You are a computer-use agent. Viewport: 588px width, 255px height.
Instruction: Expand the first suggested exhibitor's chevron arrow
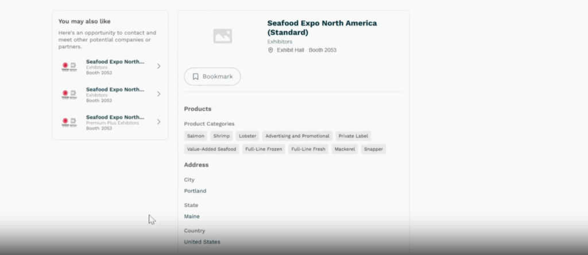click(158, 66)
